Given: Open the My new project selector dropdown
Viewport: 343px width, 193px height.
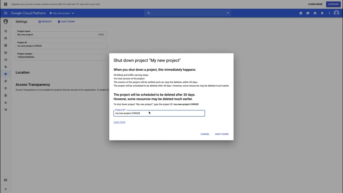Looking at the screenshot, I should [62, 13].
